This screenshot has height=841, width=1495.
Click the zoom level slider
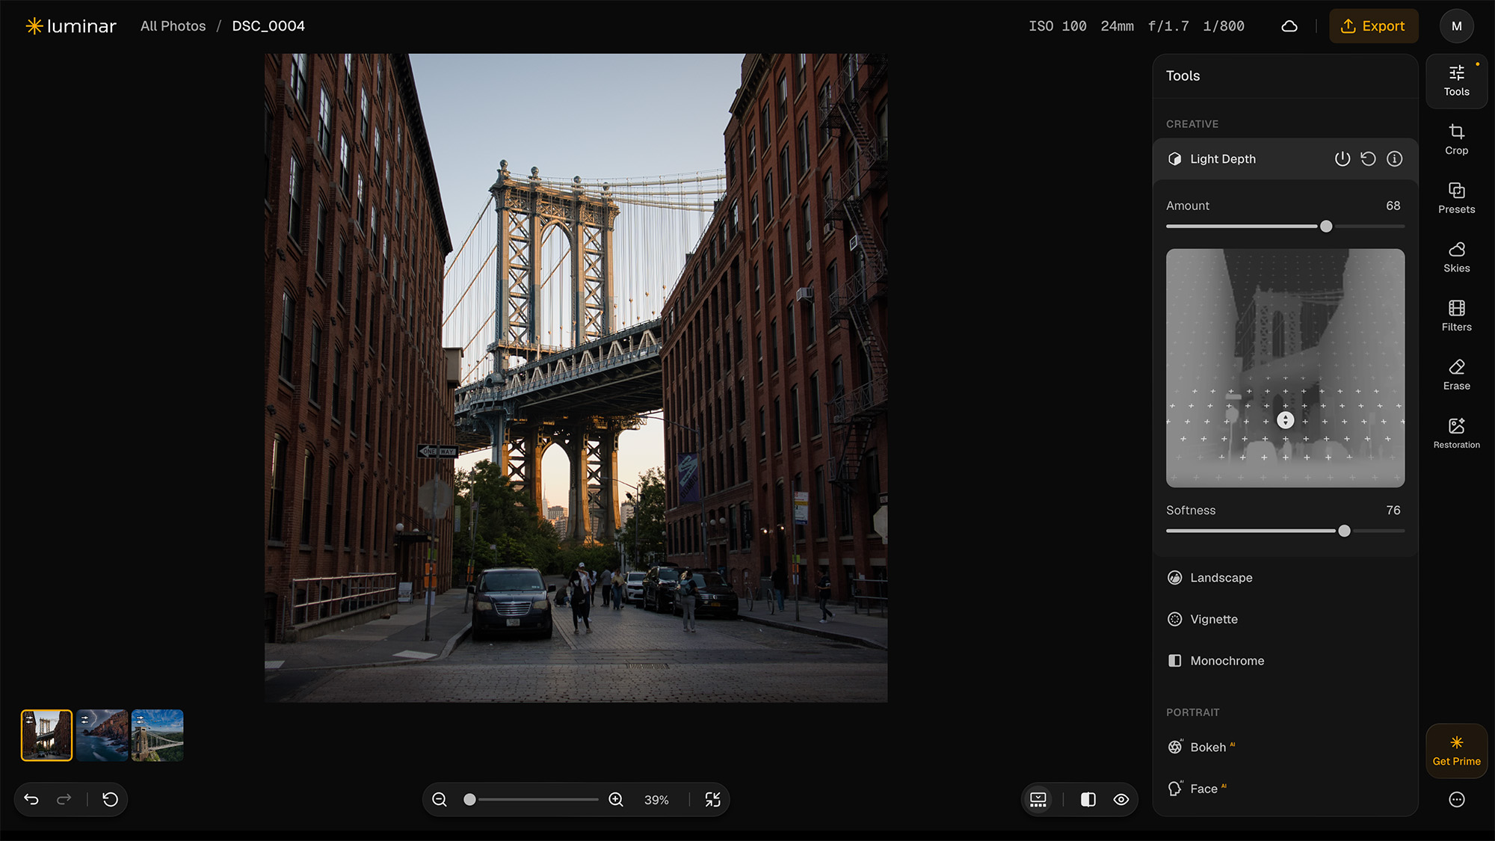pos(533,799)
